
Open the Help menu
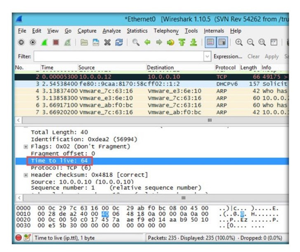click(236, 31)
